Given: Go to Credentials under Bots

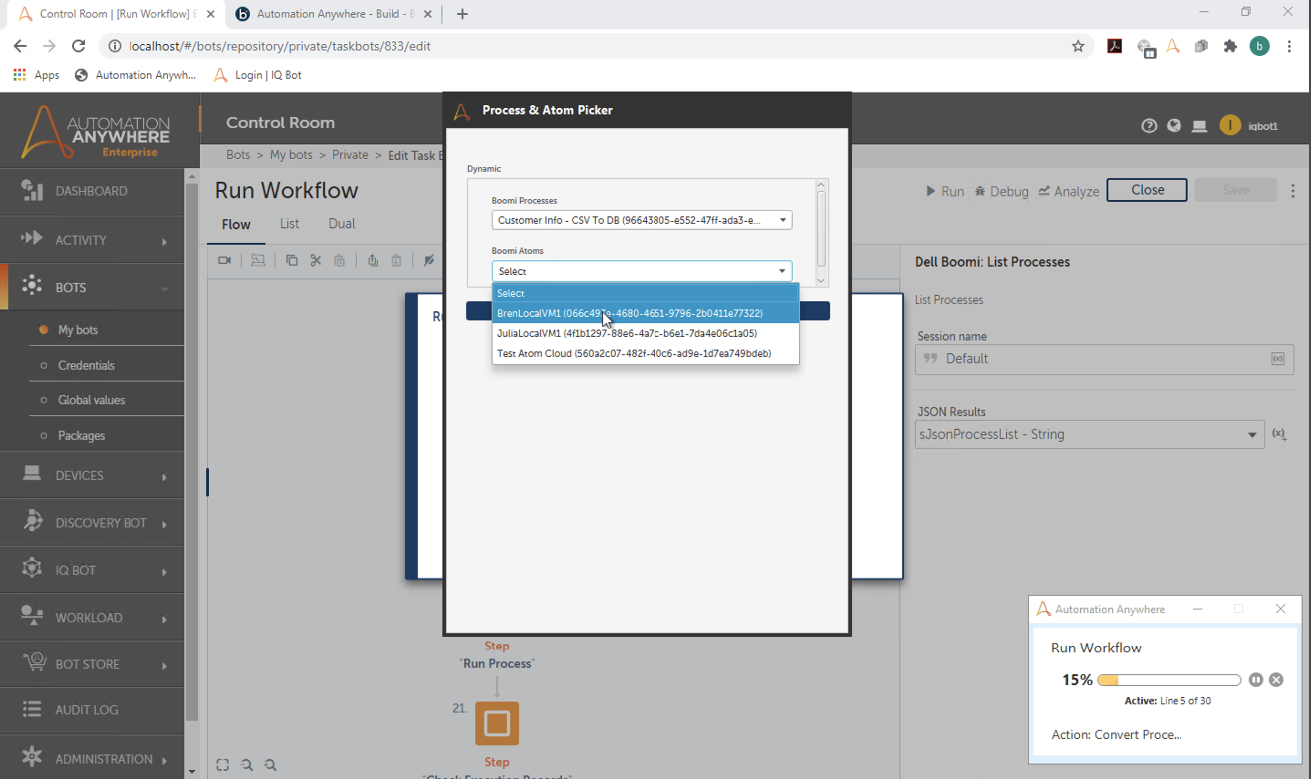Looking at the screenshot, I should pos(86,365).
